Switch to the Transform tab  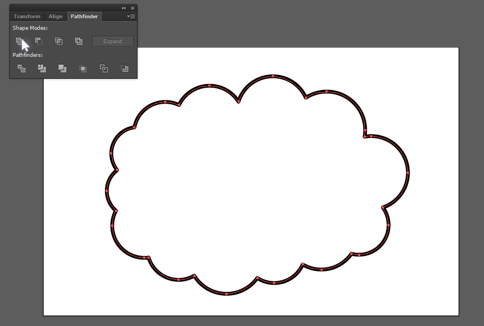27,17
